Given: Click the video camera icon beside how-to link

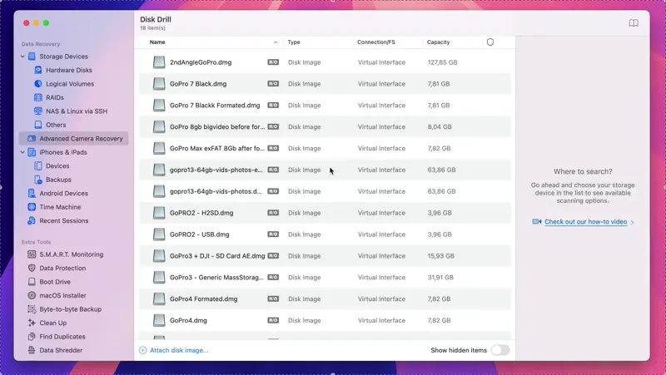Looking at the screenshot, I should pos(536,221).
